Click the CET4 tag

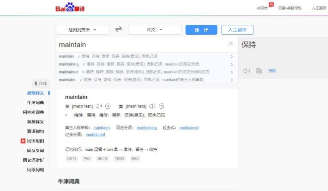[71, 159]
